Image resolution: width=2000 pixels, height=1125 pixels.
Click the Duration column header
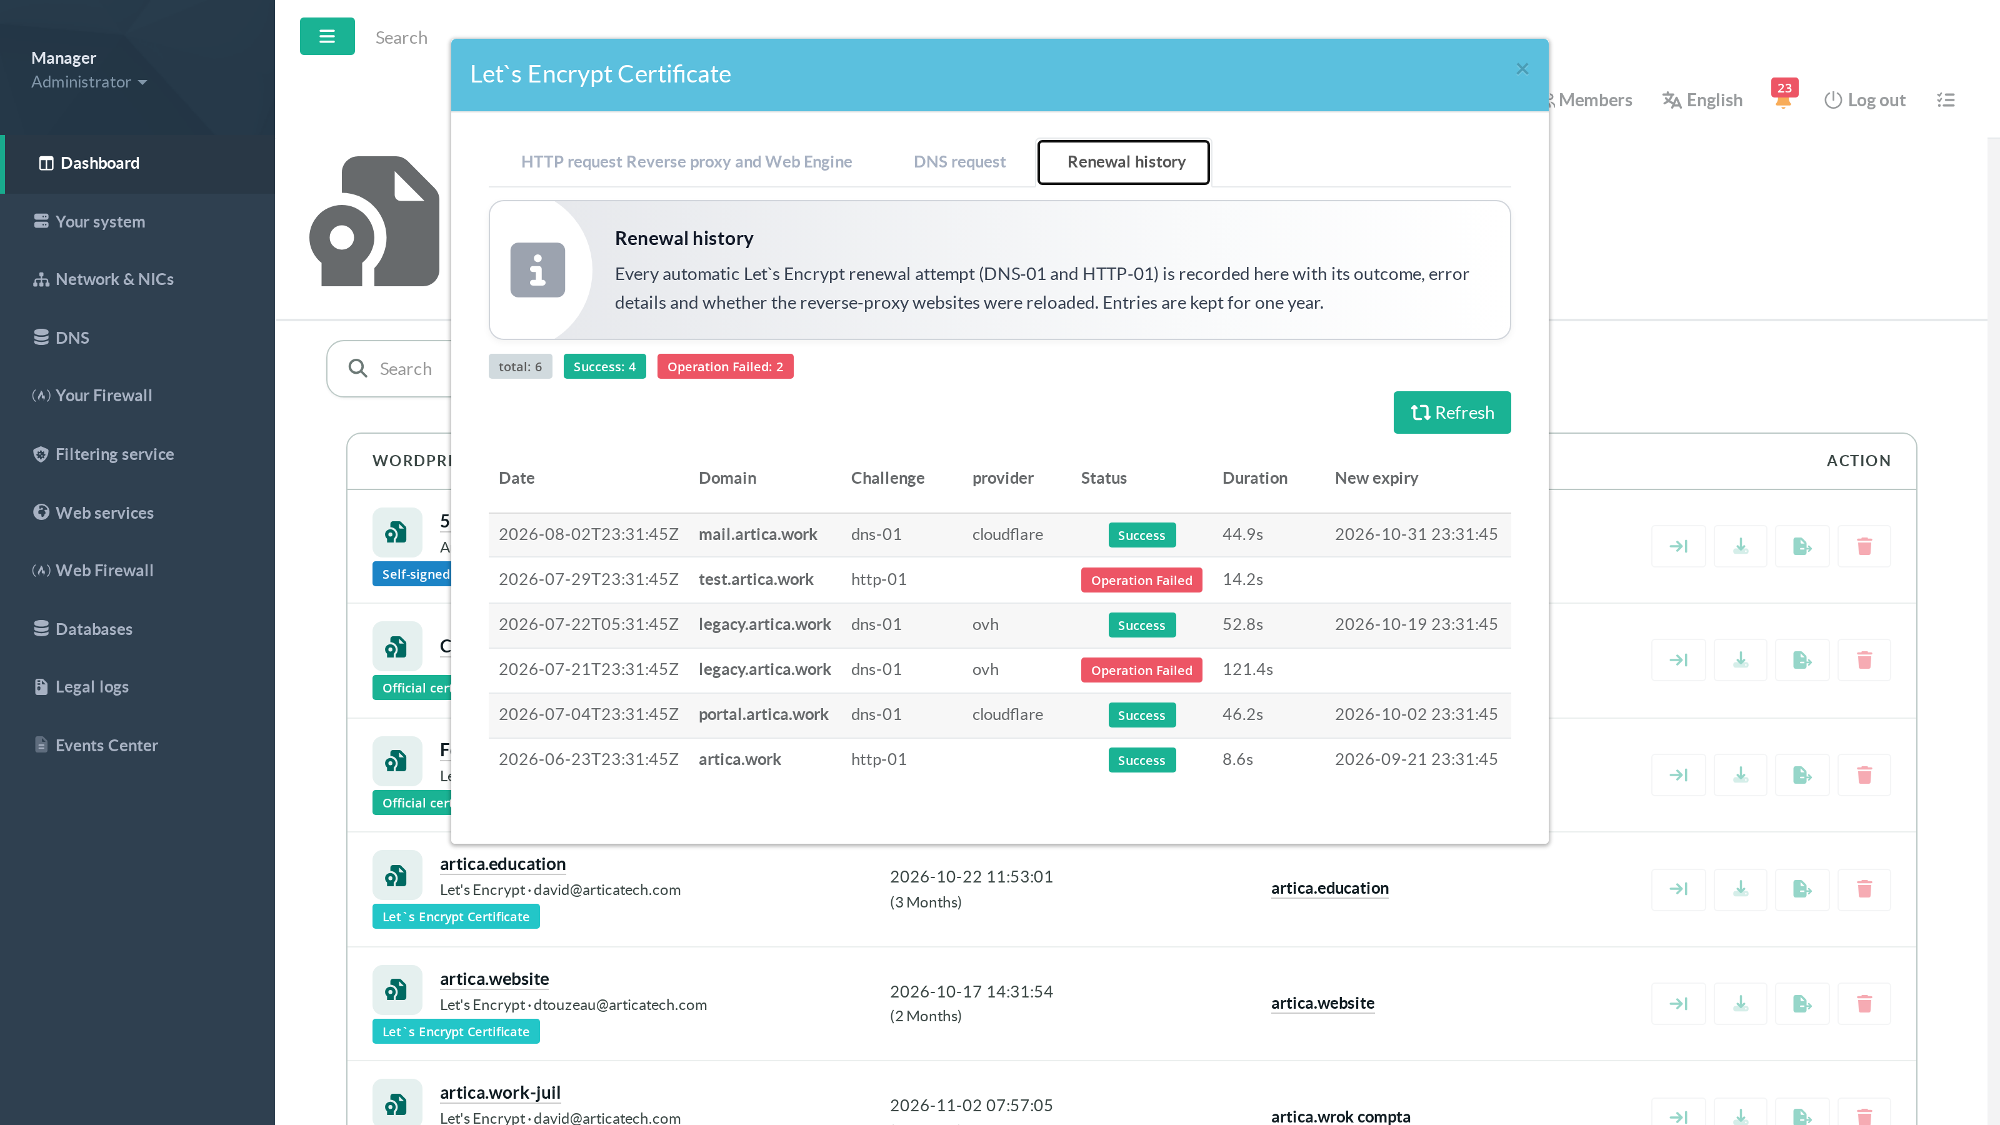pos(1254,478)
